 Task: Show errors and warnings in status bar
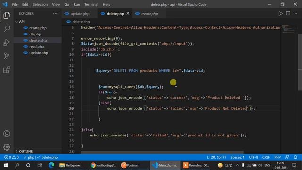(x=11, y=157)
